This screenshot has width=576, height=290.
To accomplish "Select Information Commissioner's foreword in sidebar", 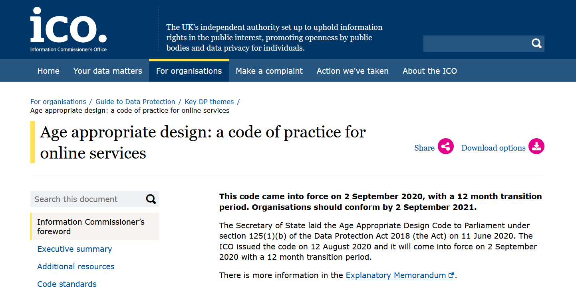I will click(x=91, y=227).
